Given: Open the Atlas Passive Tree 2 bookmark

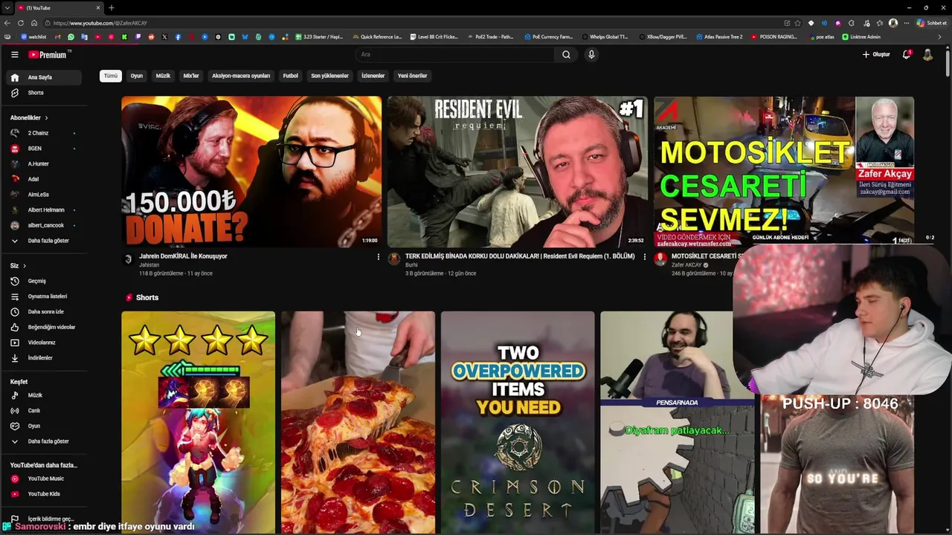Looking at the screenshot, I should tap(719, 36).
